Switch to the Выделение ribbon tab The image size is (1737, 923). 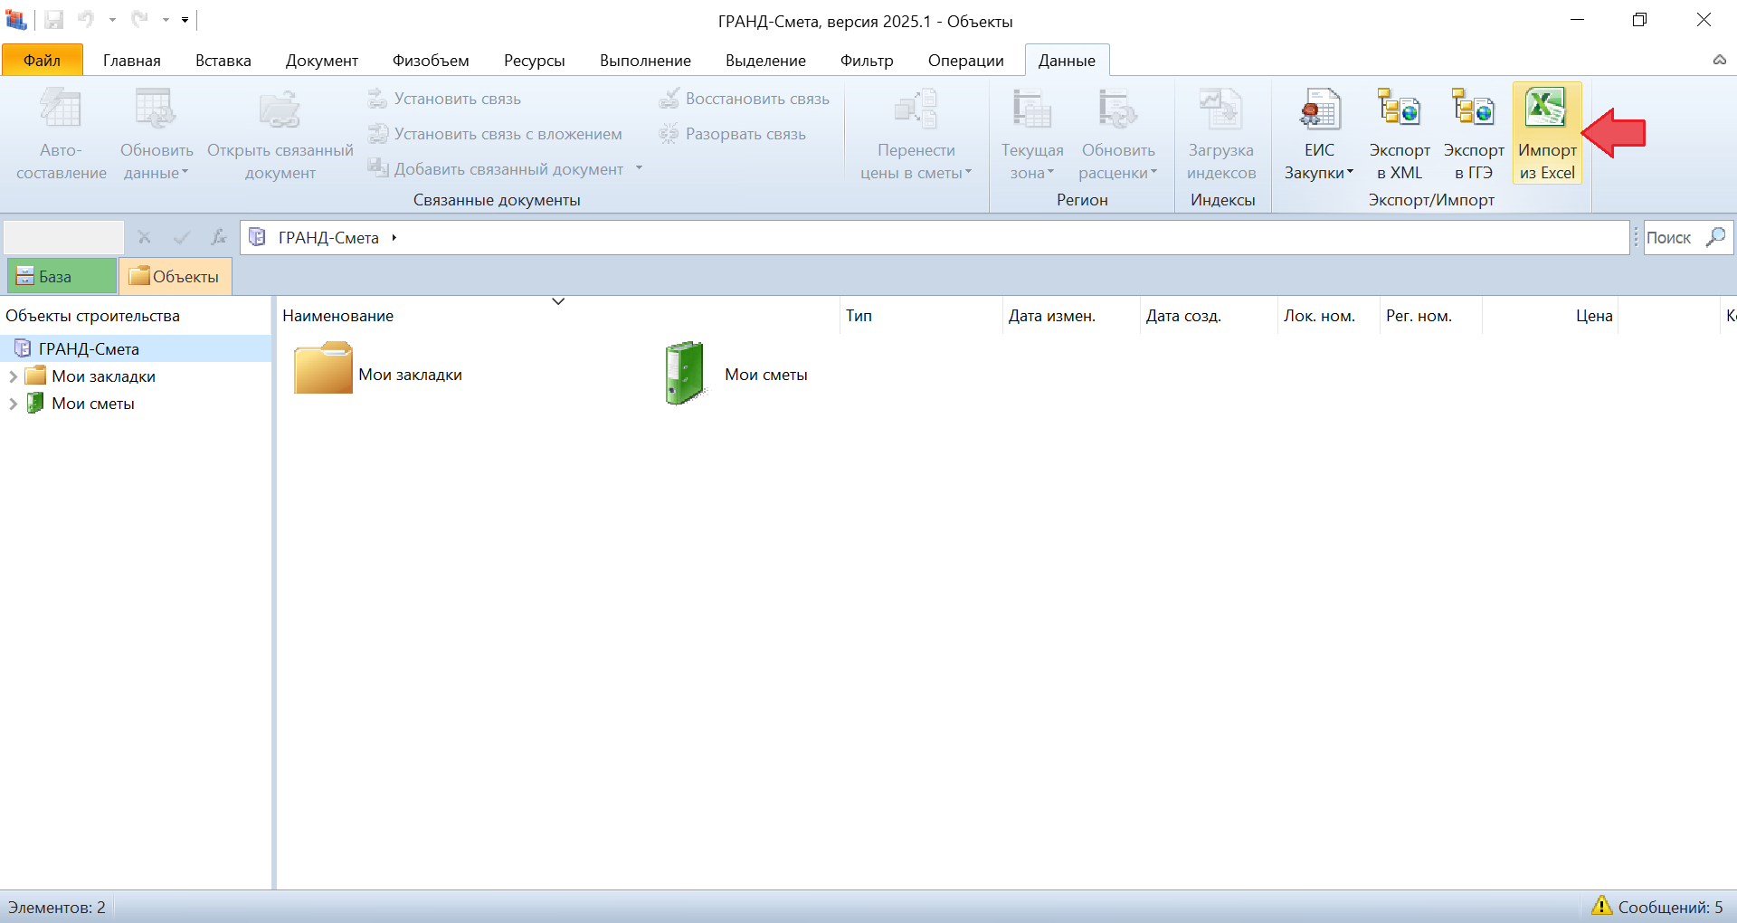(765, 61)
